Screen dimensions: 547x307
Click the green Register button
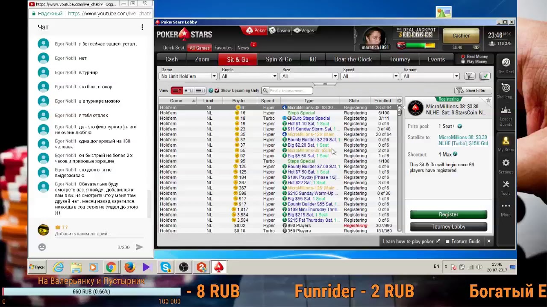click(448, 214)
